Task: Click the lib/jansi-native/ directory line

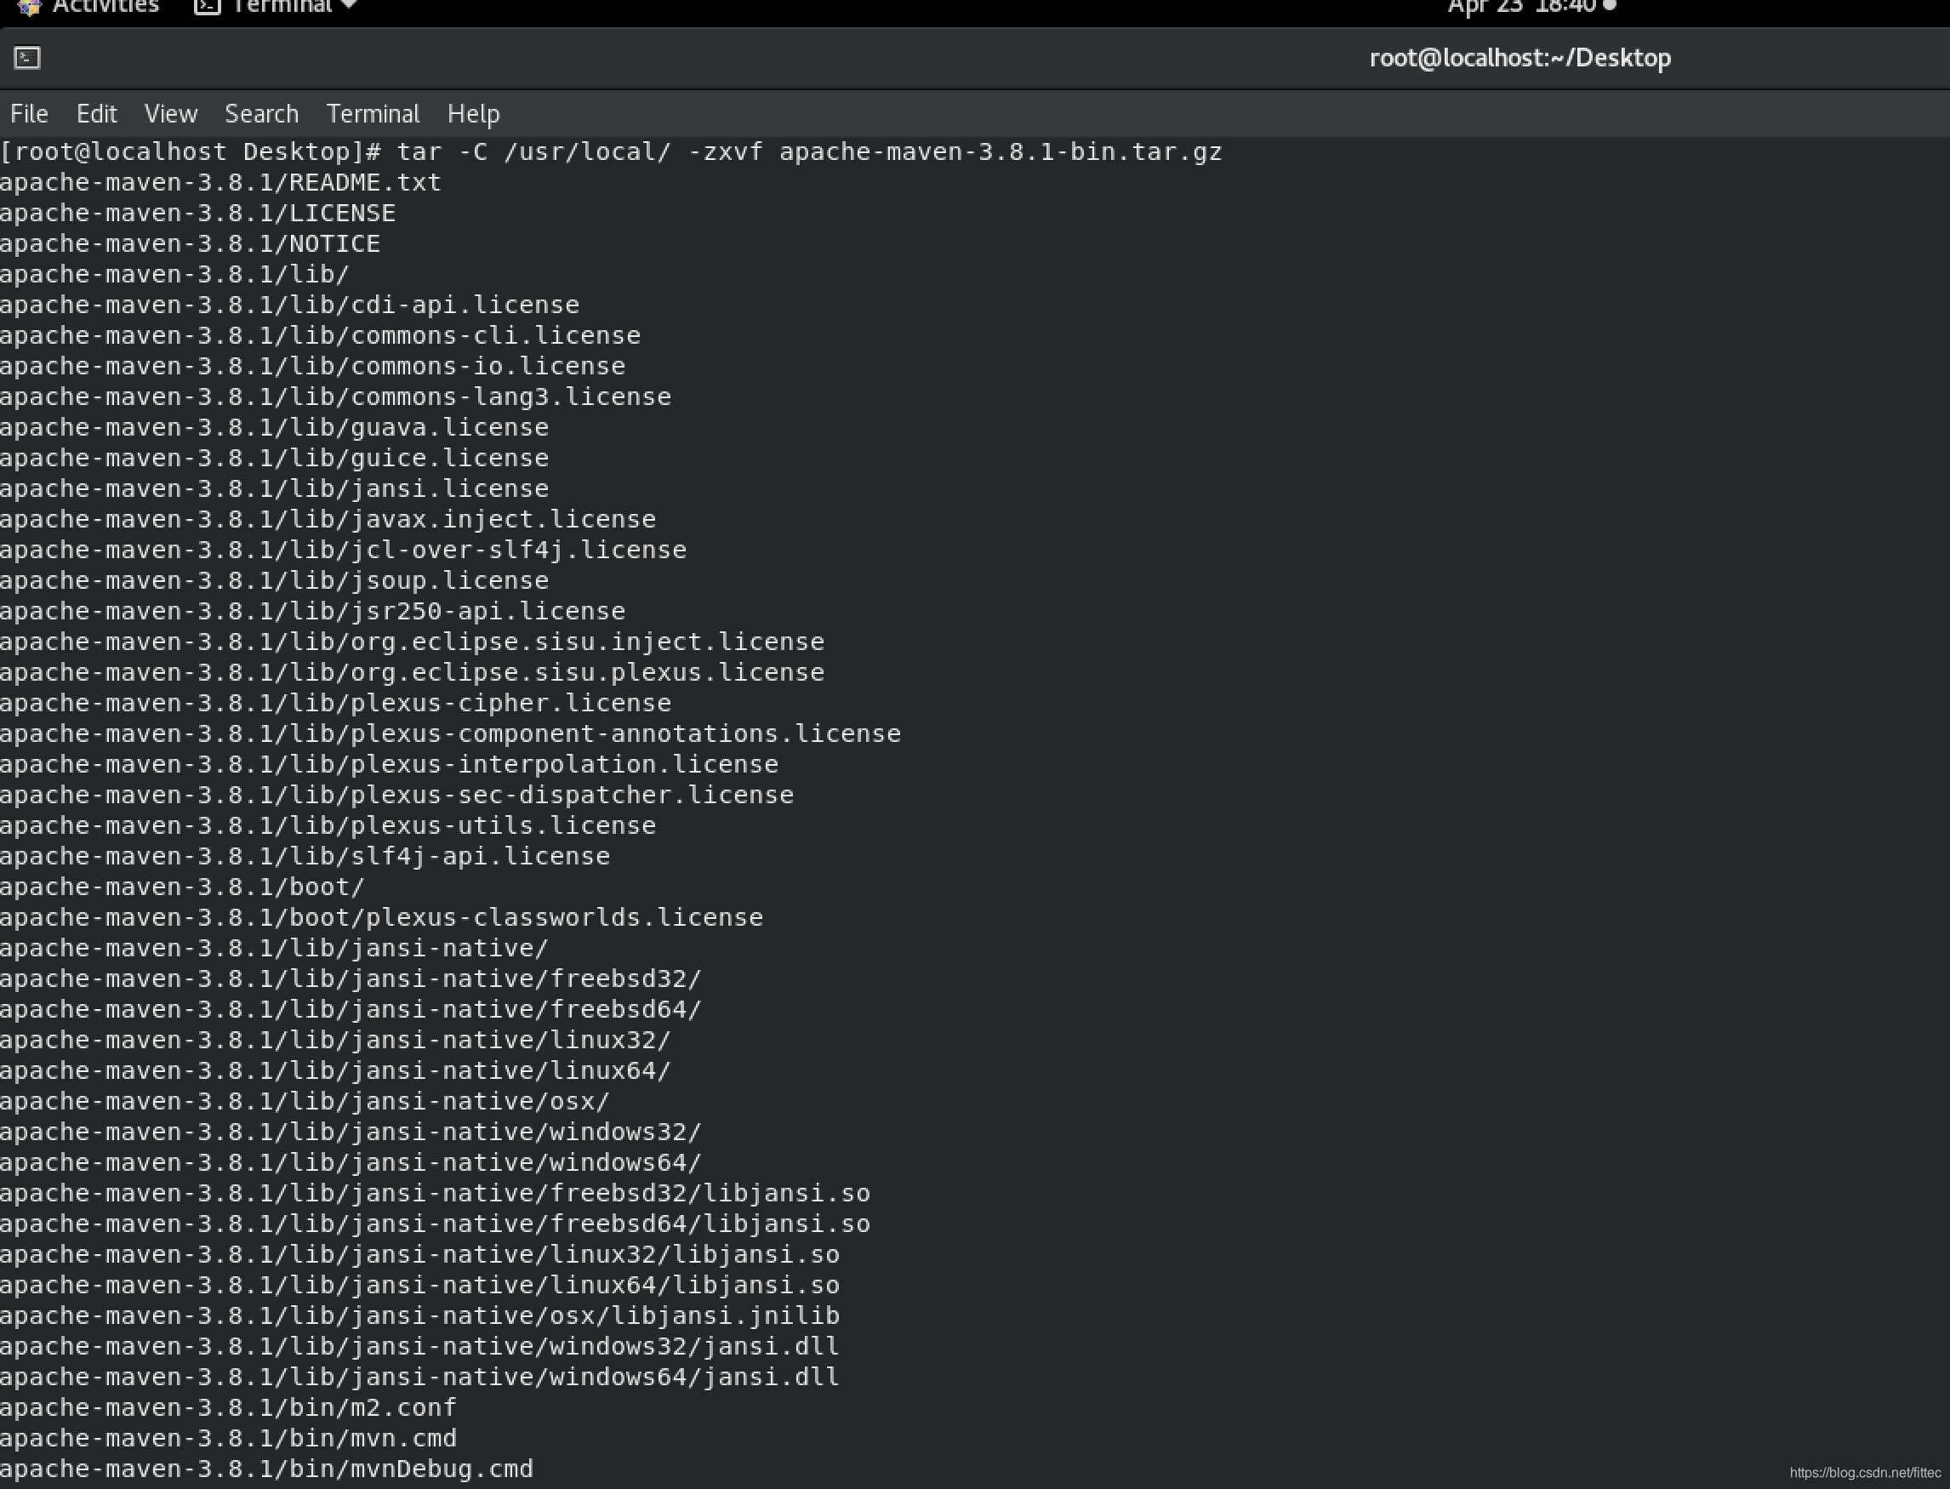Action: (275, 949)
